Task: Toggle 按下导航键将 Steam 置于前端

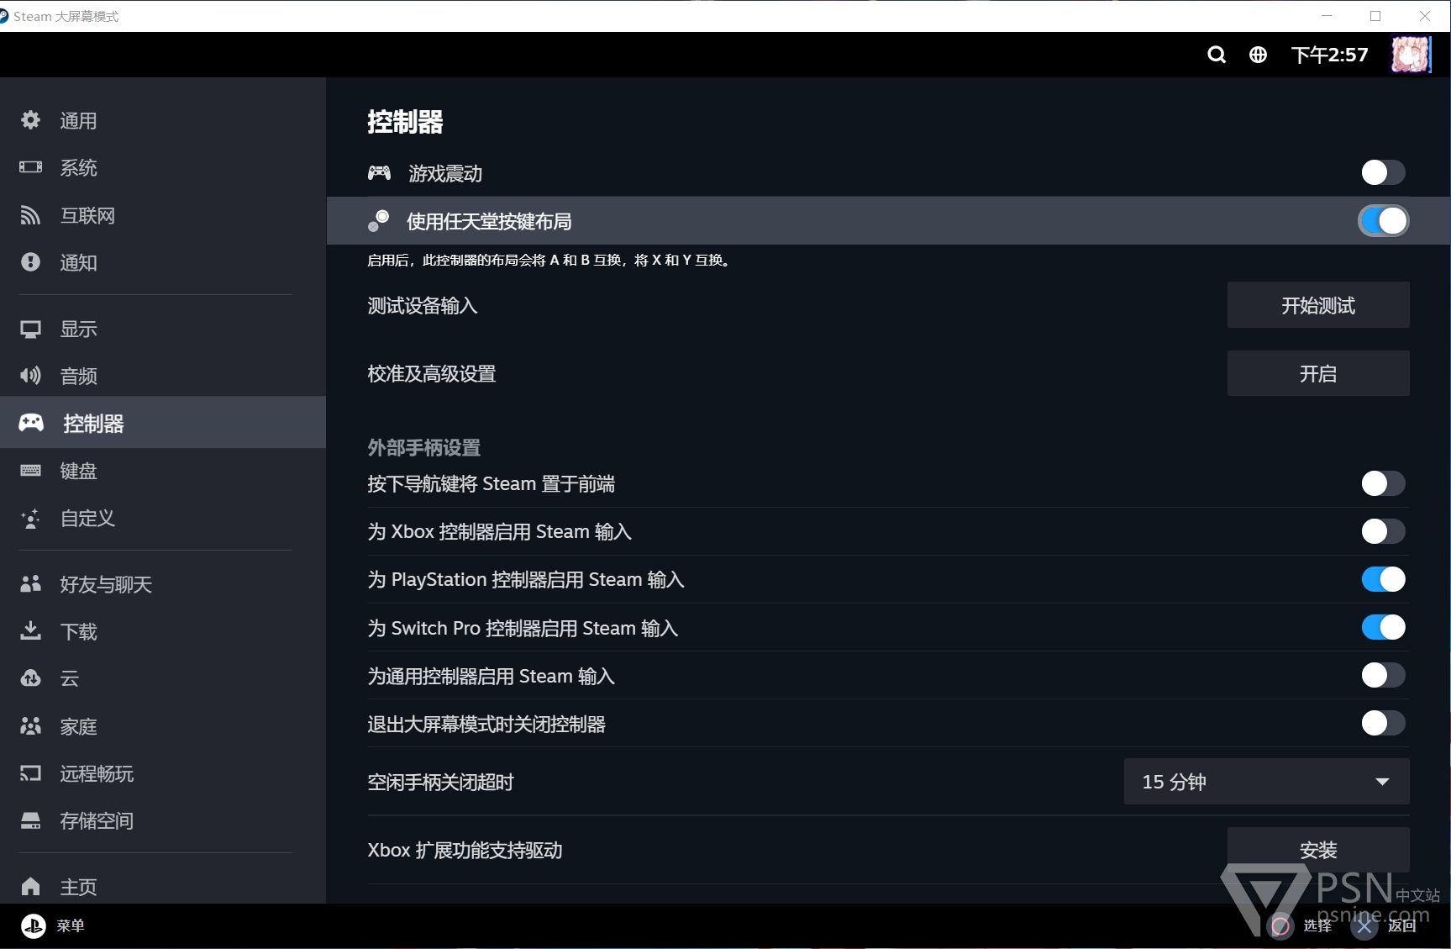Action: tap(1383, 483)
